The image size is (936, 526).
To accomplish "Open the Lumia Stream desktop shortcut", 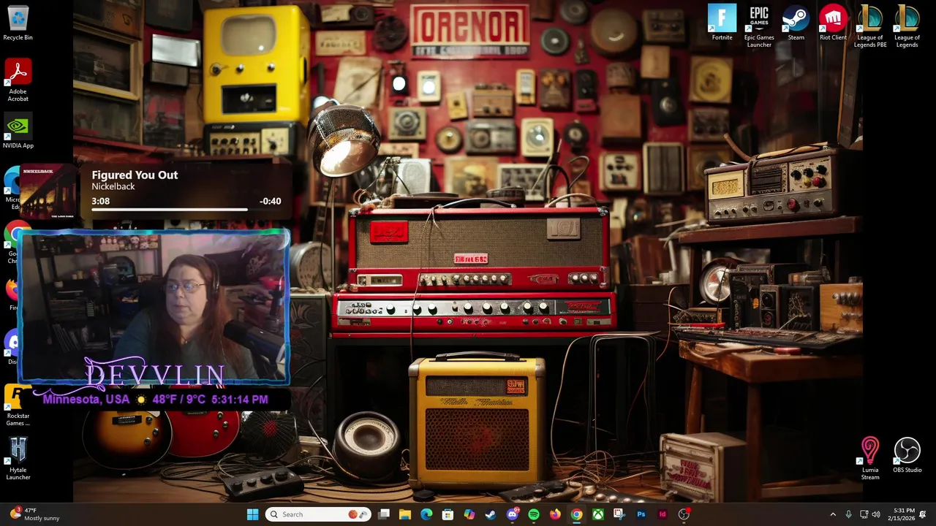I will pos(870,459).
